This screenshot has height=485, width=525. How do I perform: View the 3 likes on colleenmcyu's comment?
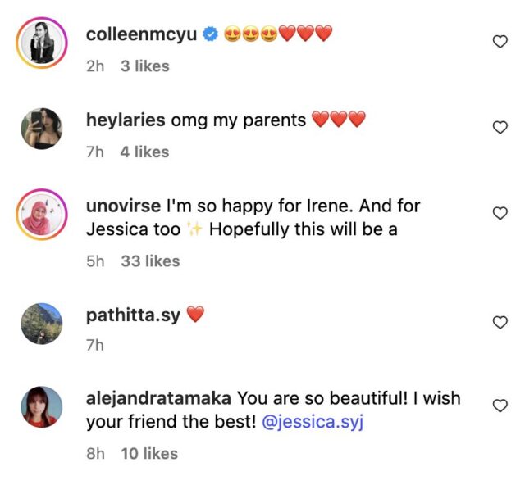(144, 66)
